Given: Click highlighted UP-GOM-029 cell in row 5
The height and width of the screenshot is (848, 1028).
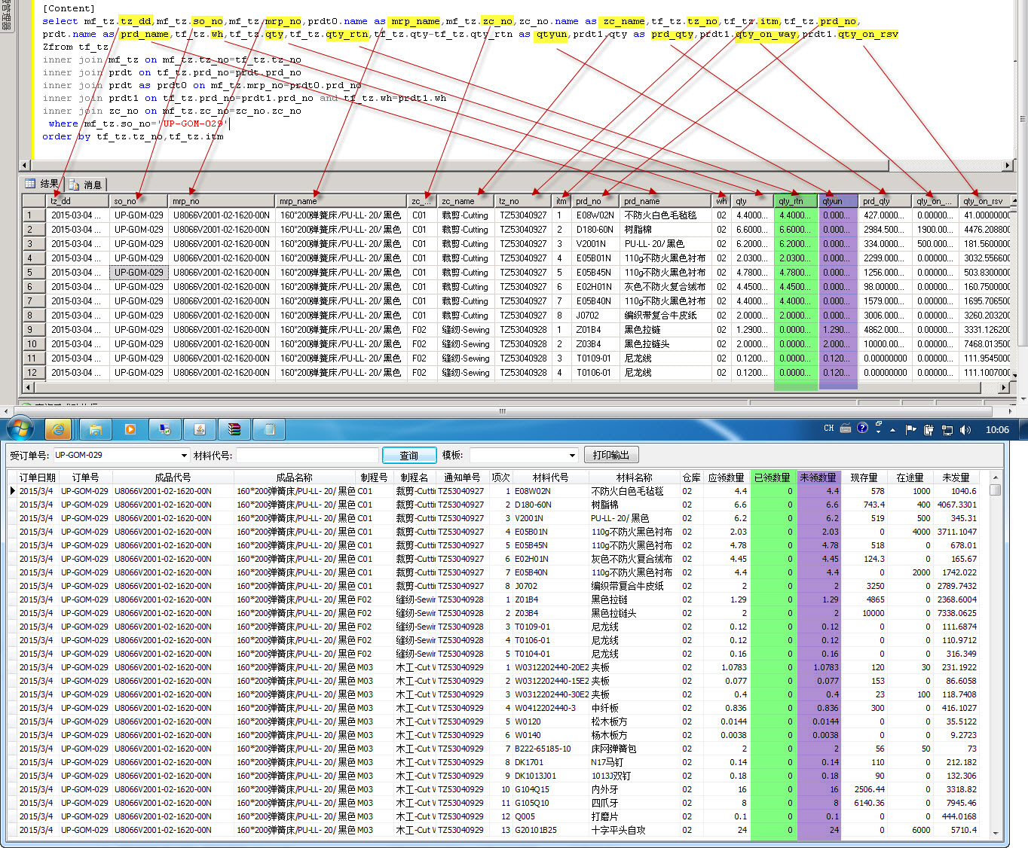Looking at the screenshot, I should 139,273.
